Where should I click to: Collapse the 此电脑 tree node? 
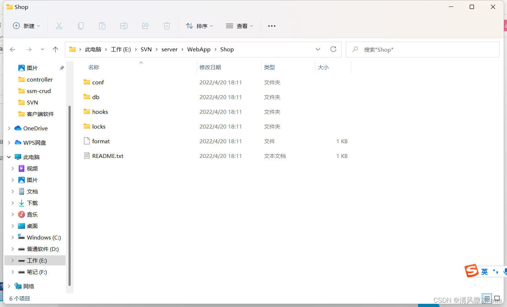click(9, 157)
